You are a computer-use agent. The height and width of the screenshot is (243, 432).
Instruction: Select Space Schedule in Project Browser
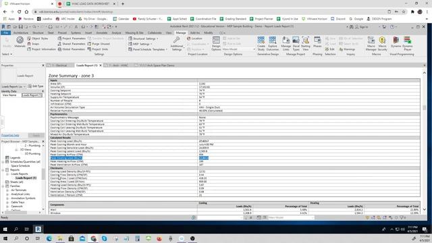(x=20, y=166)
